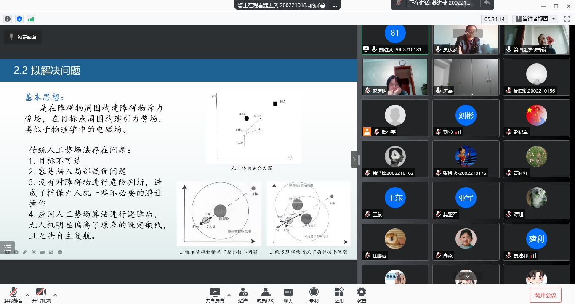Open the screen-viewing bar options menu

[x=335, y=5]
